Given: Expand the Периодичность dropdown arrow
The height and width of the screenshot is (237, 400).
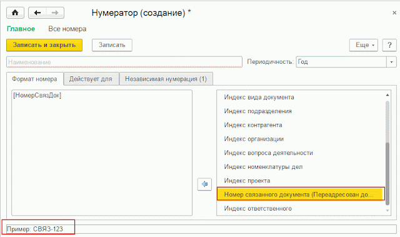Looking at the screenshot, I should [391, 62].
